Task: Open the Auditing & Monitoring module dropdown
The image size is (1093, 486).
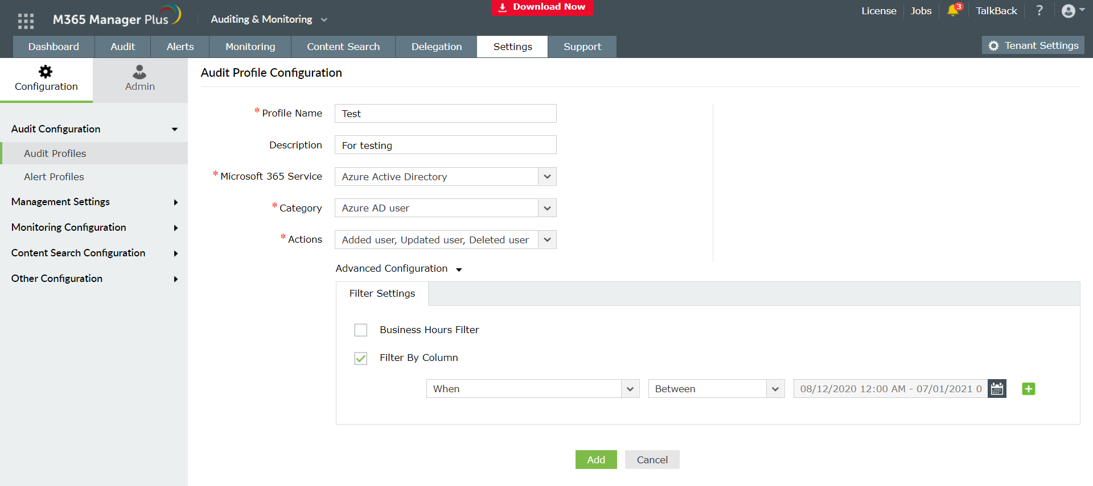Action: point(269,19)
